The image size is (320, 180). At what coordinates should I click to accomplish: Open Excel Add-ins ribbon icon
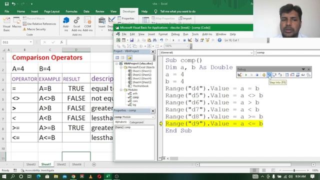click(x=76, y=24)
